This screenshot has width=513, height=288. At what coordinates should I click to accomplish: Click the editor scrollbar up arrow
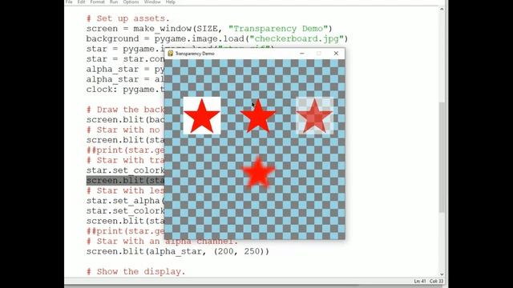tap(442, 10)
